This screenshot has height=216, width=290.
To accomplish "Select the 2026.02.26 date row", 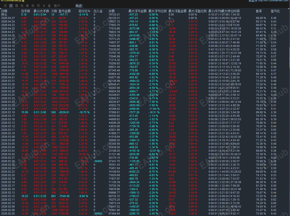I will click(x=8, y=161).
